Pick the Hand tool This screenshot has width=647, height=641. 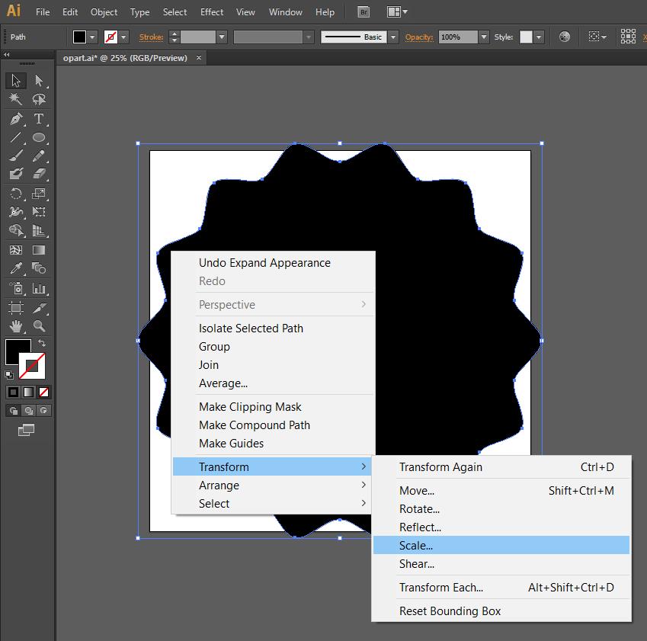[x=16, y=326]
